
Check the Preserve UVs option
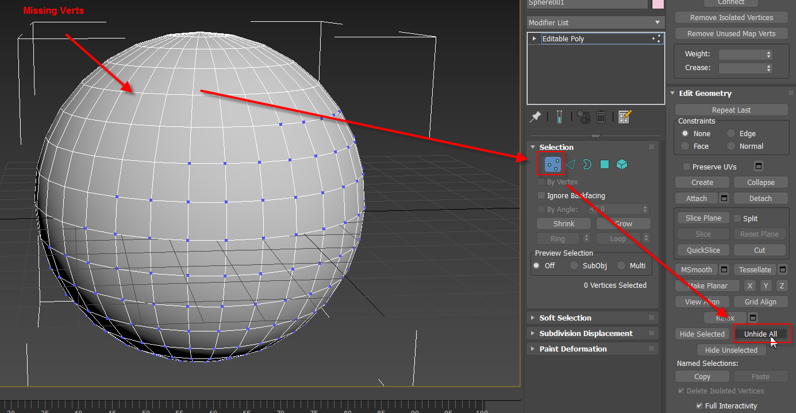tap(686, 167)
